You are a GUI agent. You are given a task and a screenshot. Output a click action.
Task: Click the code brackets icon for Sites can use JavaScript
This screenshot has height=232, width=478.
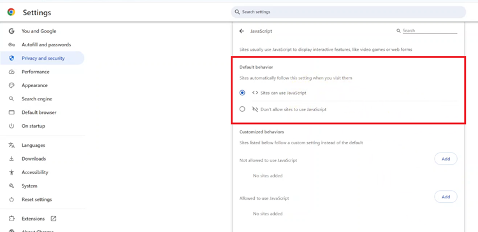[255, 93]
